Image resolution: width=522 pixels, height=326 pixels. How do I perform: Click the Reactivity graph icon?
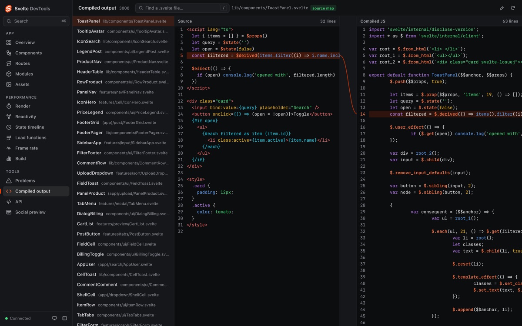pyautogui.click(x=9, y=116)
